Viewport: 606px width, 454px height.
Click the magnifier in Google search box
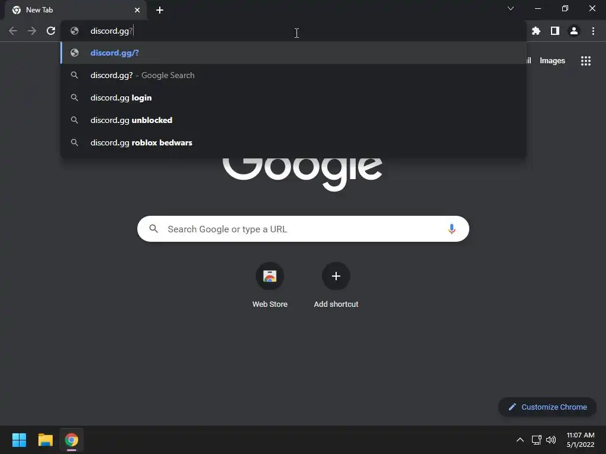click(153, 229)
